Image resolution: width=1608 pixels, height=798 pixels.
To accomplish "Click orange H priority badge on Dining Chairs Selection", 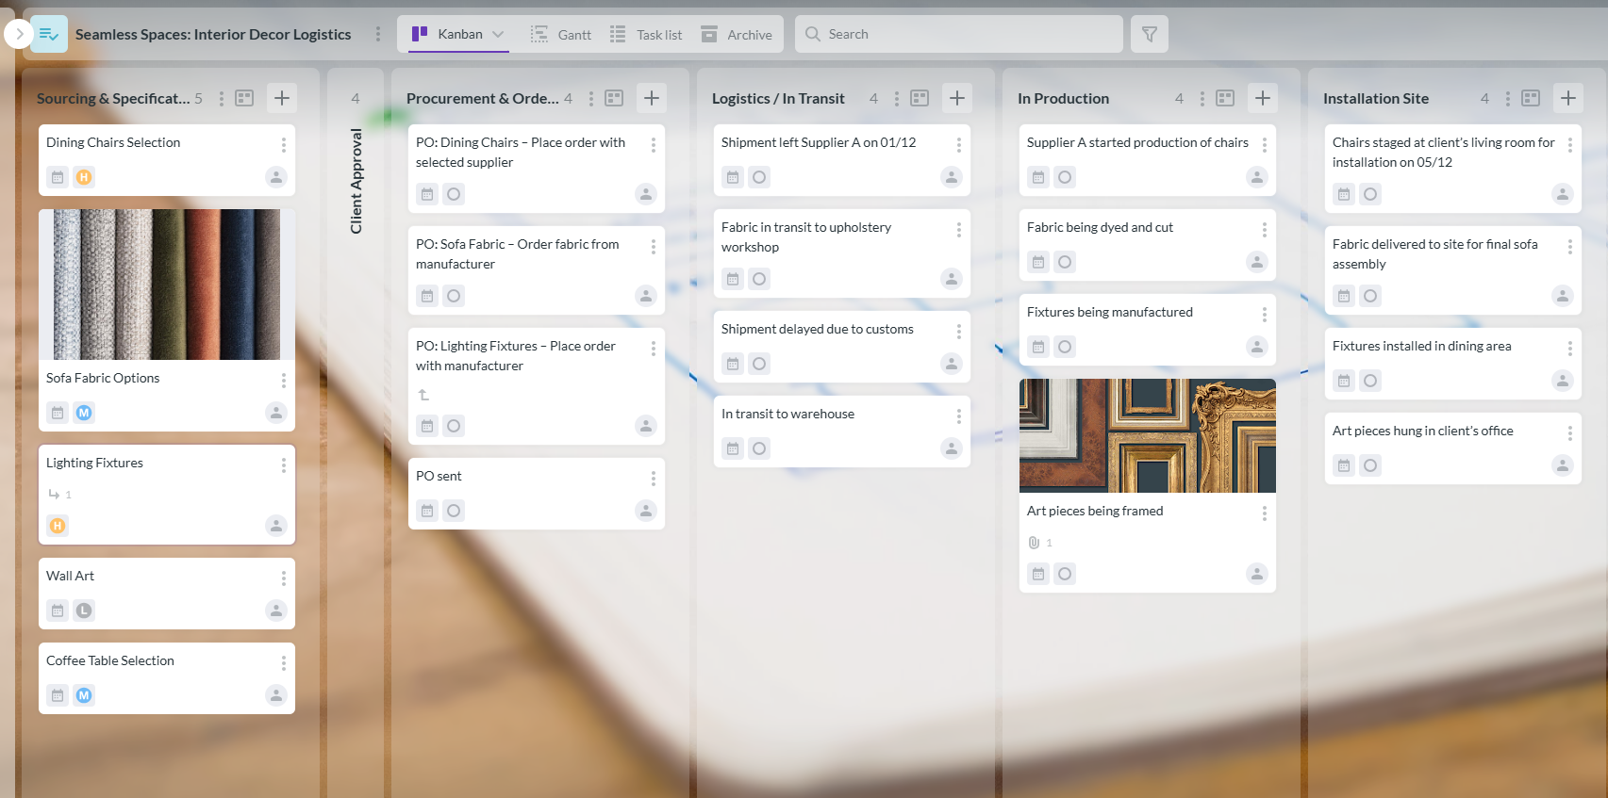I will coord(84,177).
